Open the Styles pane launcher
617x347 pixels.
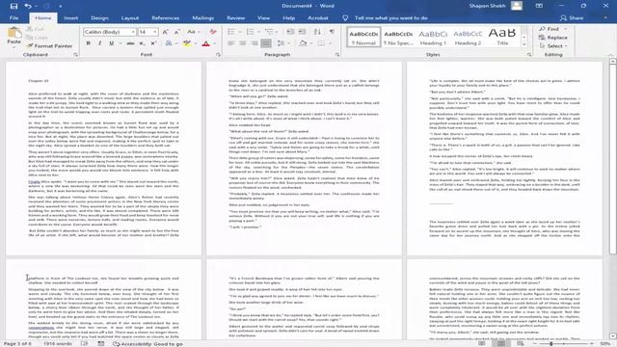(x=529, y=55)
